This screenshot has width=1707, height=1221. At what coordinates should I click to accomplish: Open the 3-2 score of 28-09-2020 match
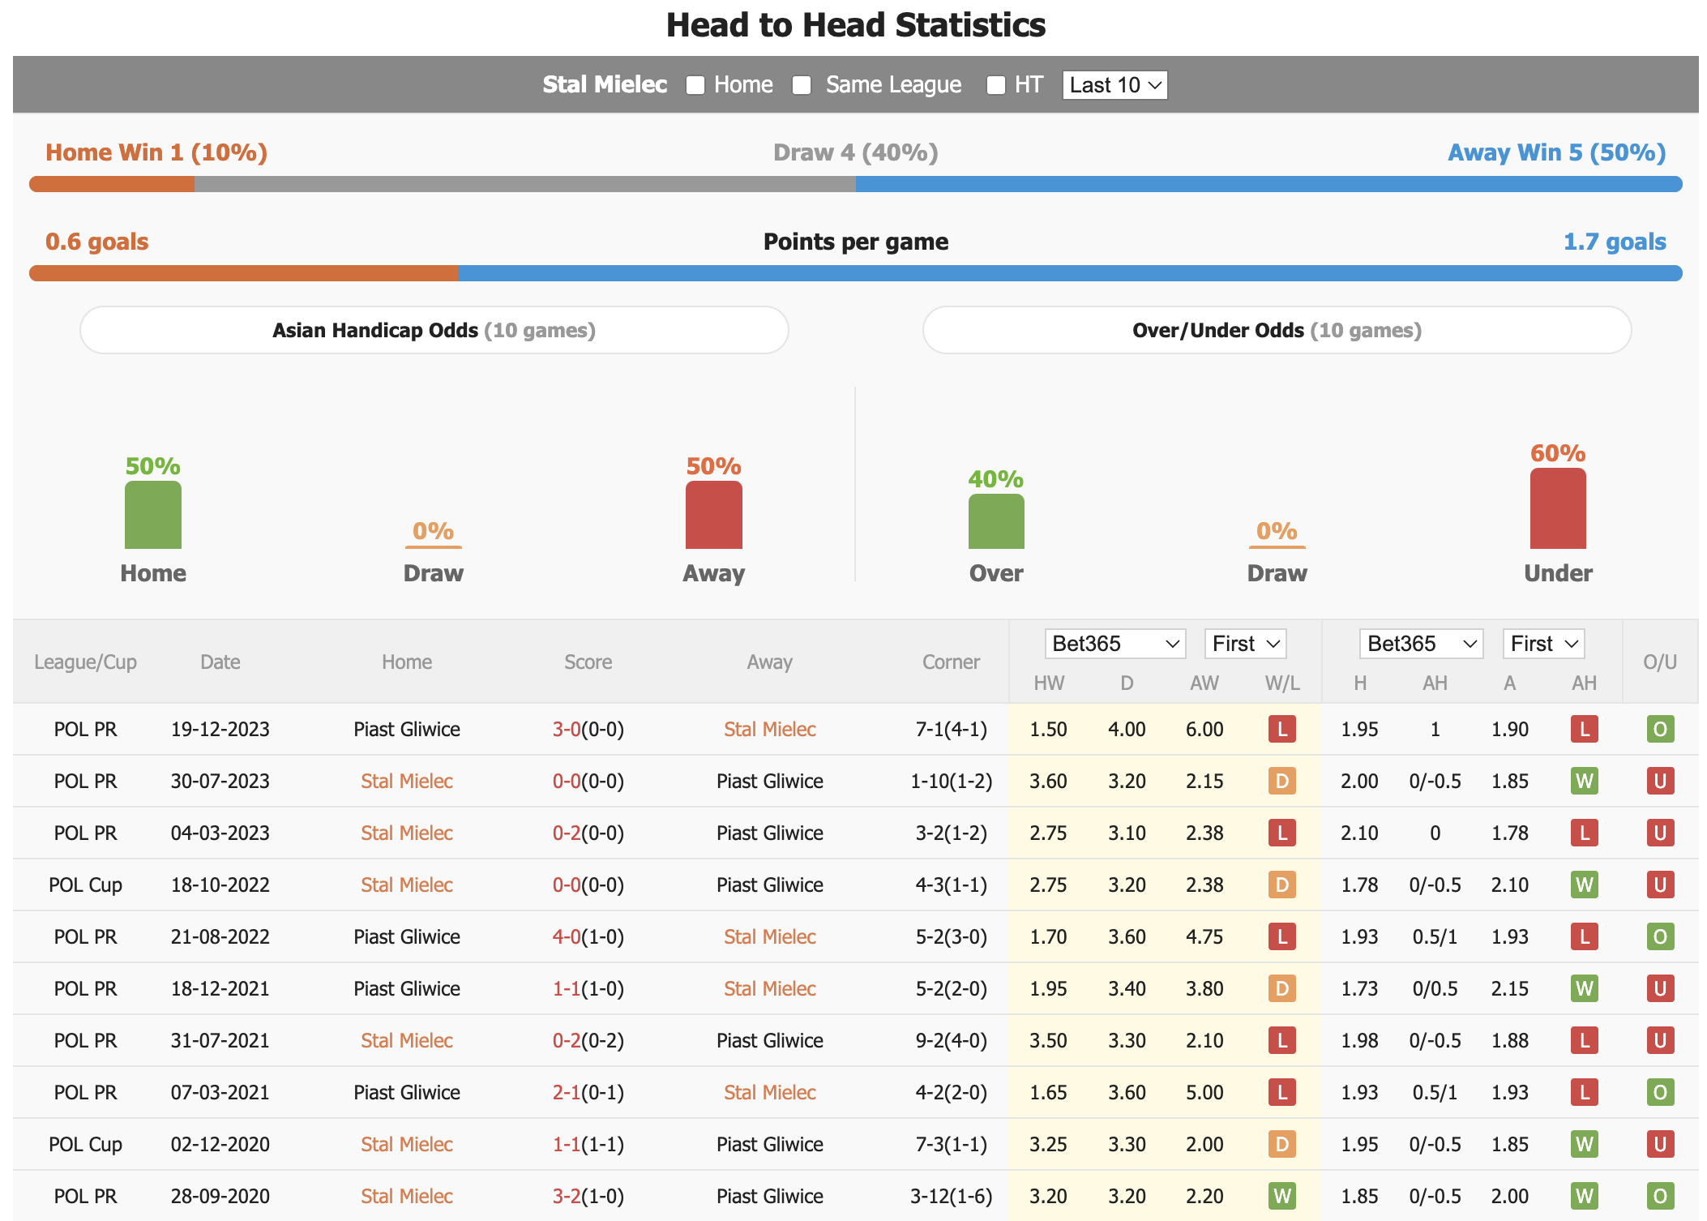(x=567, y=1196)
